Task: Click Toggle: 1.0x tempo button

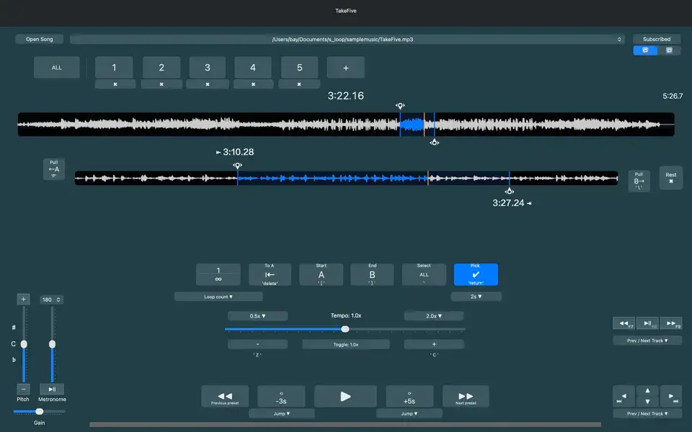Action: (345, 344)
